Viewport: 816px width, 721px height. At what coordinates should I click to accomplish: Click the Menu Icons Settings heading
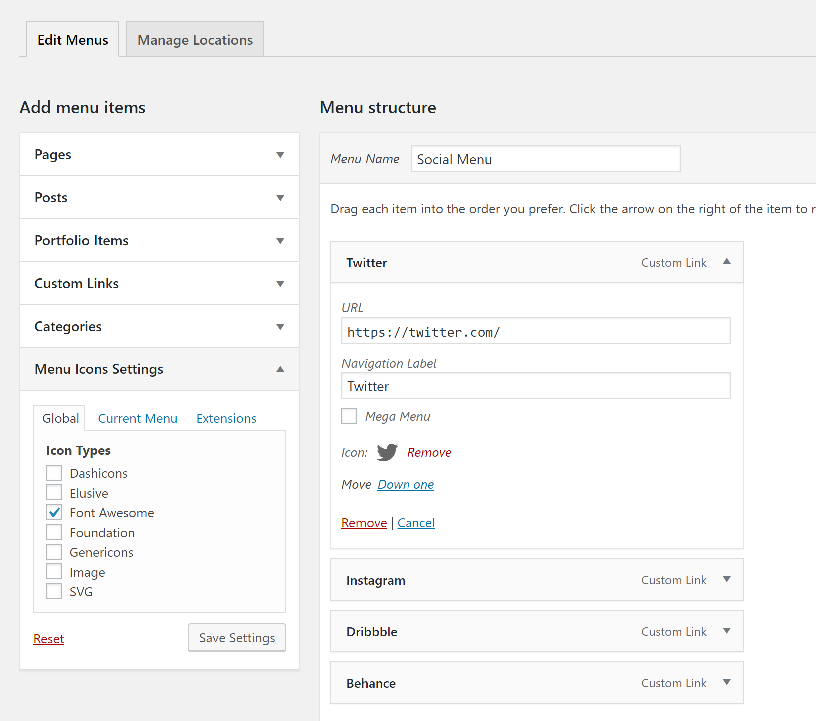(x=99, y=369)
